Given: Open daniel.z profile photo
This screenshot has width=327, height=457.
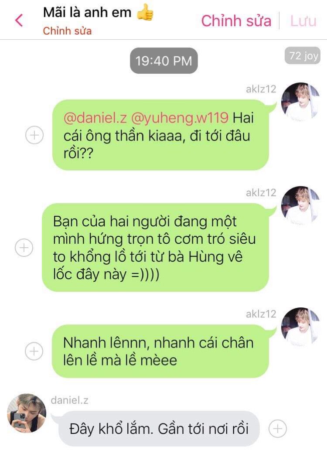Looking at the screenshot, I should tap(27, 413).
